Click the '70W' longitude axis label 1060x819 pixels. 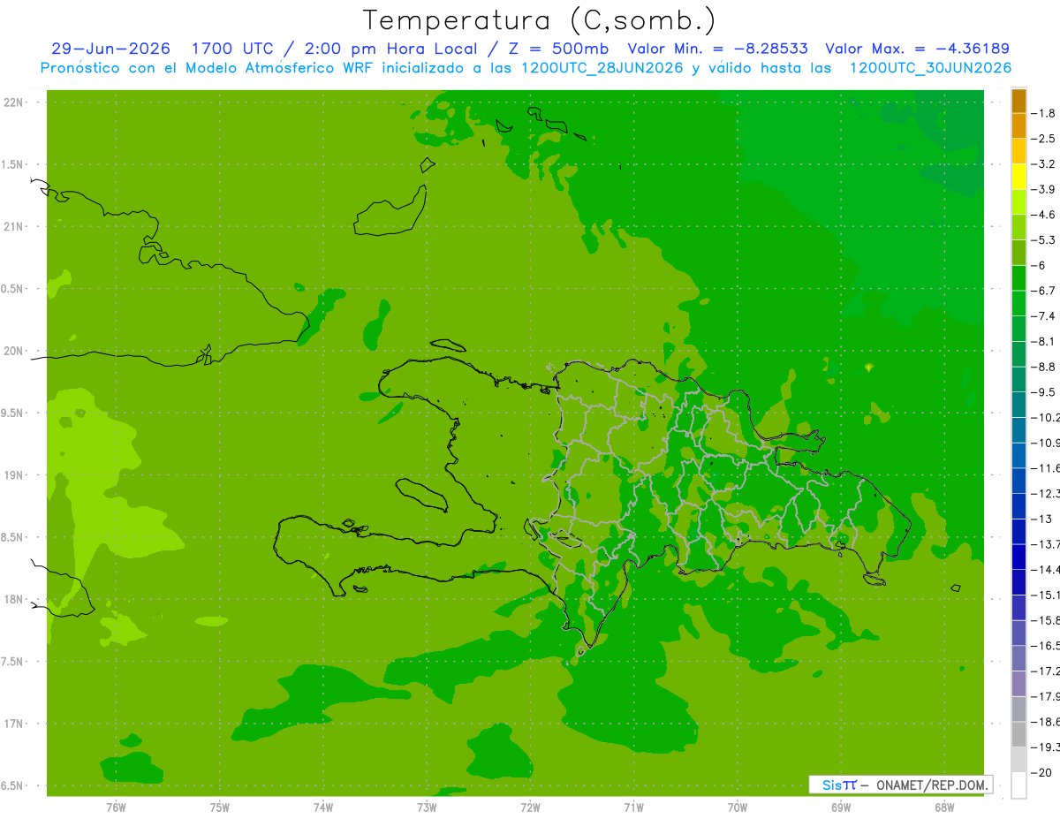pyautogui.click(x=738, y=808)
